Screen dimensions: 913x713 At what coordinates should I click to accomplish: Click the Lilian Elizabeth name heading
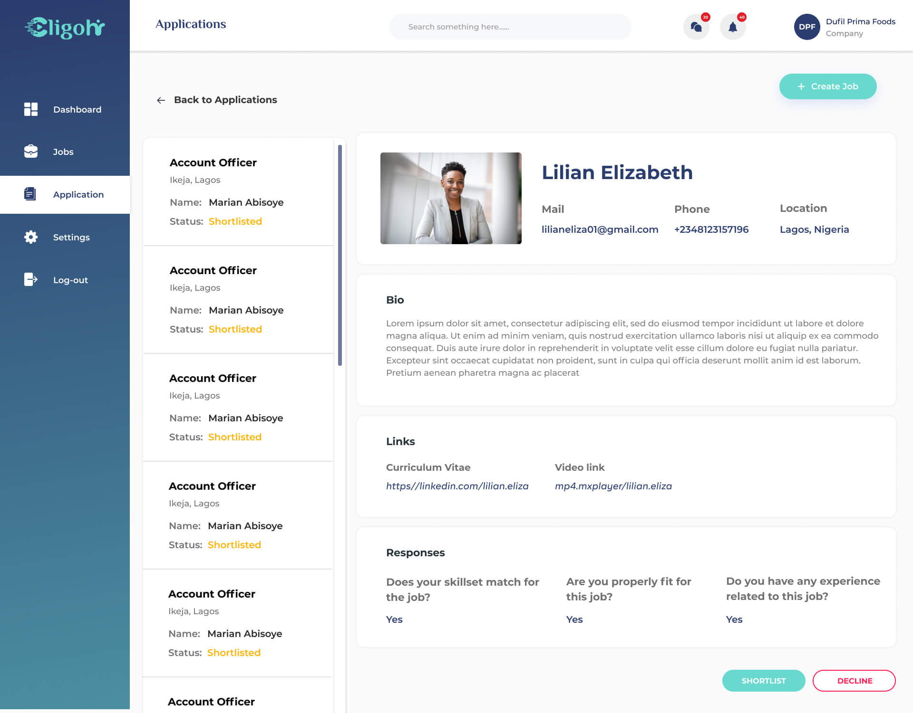[x=617, y=172]
